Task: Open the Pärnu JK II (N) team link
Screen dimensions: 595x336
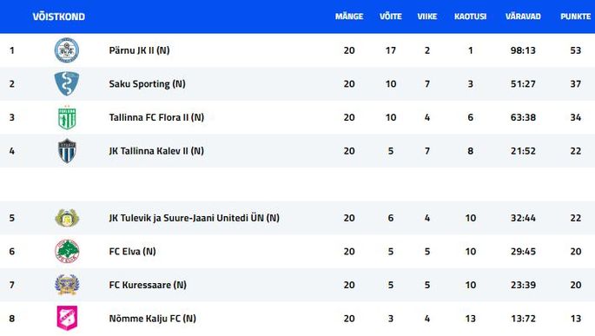Action: (139, 50)
